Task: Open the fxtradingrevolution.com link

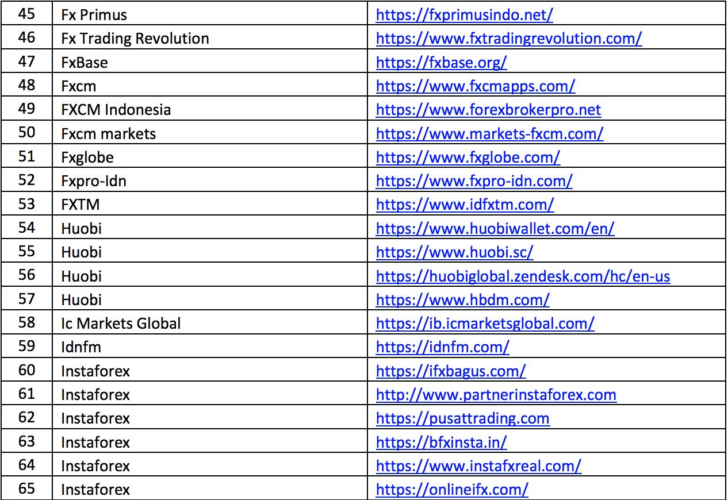Action: click(509, 39)
